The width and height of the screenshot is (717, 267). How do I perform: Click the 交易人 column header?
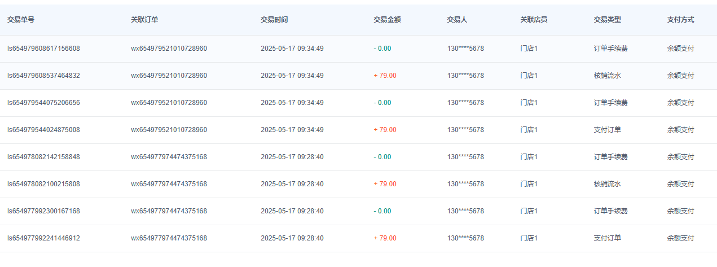pos(457,20)
